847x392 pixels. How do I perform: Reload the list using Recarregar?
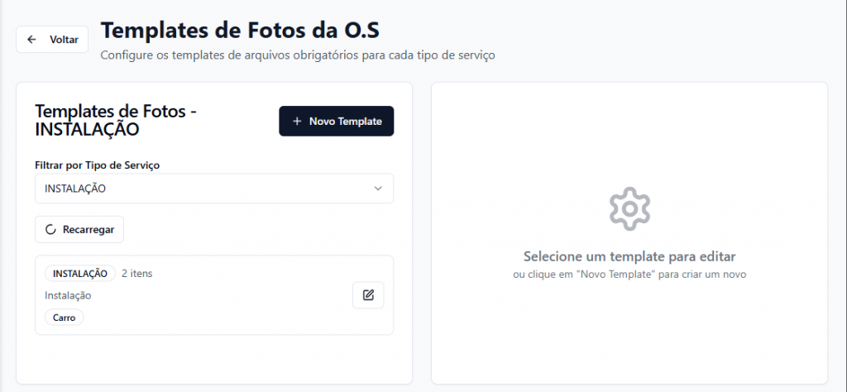click(x=79, y=229)
